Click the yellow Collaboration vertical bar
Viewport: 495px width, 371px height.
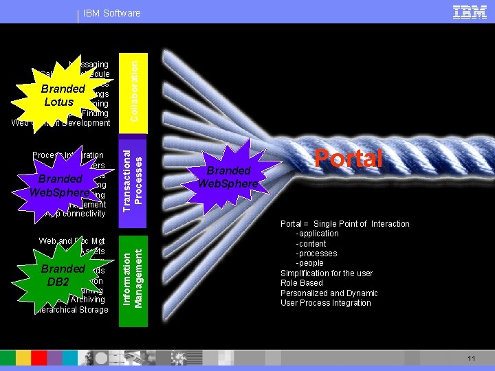(x=133, y=93)
